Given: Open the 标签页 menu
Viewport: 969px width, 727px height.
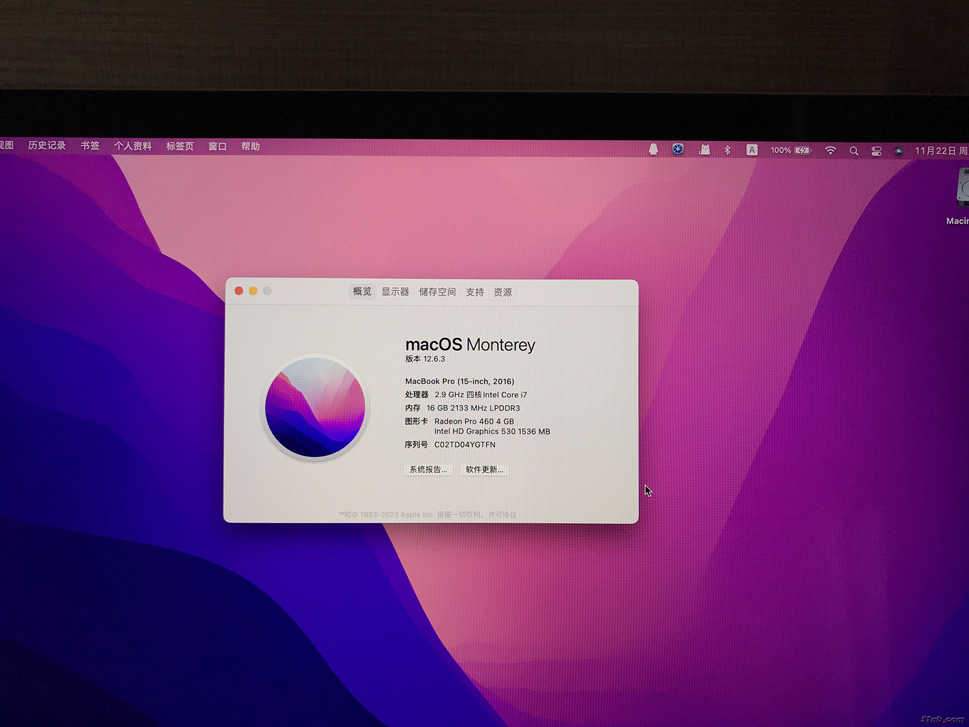Looking at the screenshot, I should point(180,147).
